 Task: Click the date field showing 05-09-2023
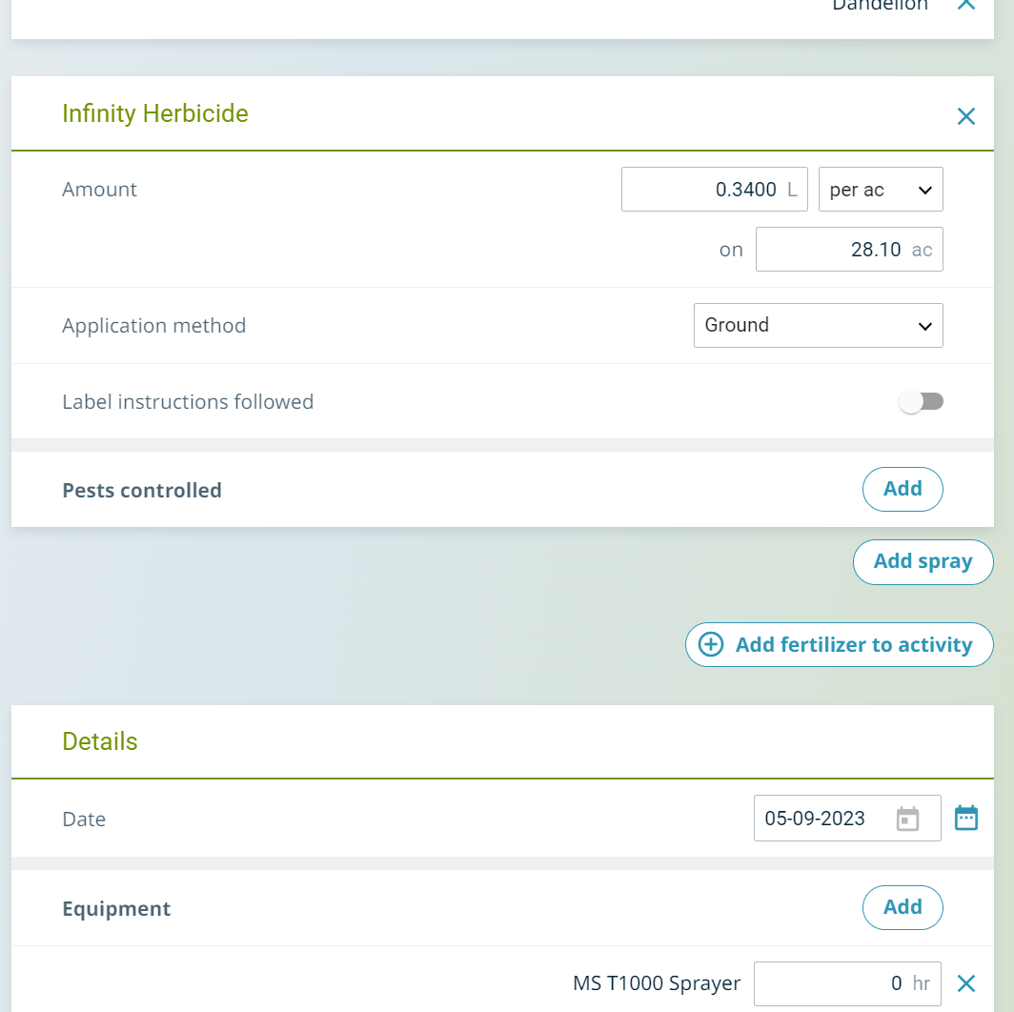[x=820, y=819]
